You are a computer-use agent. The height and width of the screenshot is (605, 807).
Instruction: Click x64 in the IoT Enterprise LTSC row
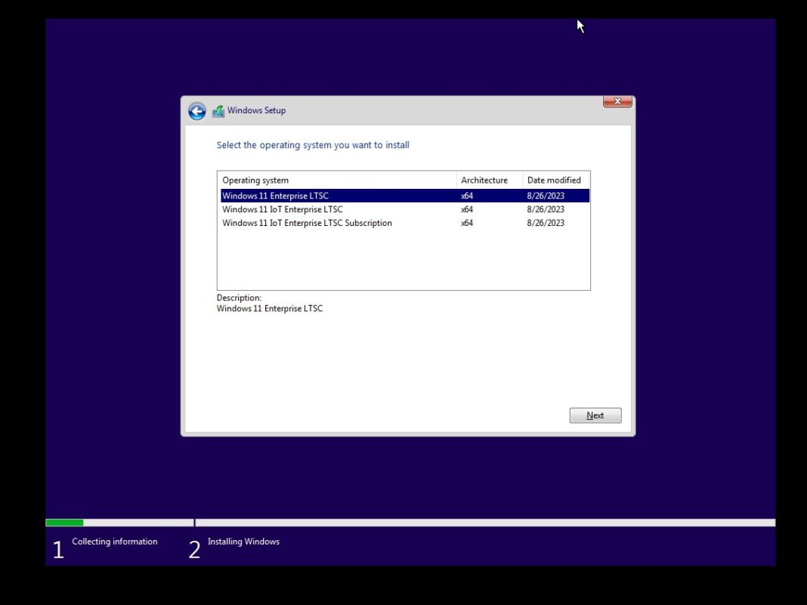(x=467, y=209)
